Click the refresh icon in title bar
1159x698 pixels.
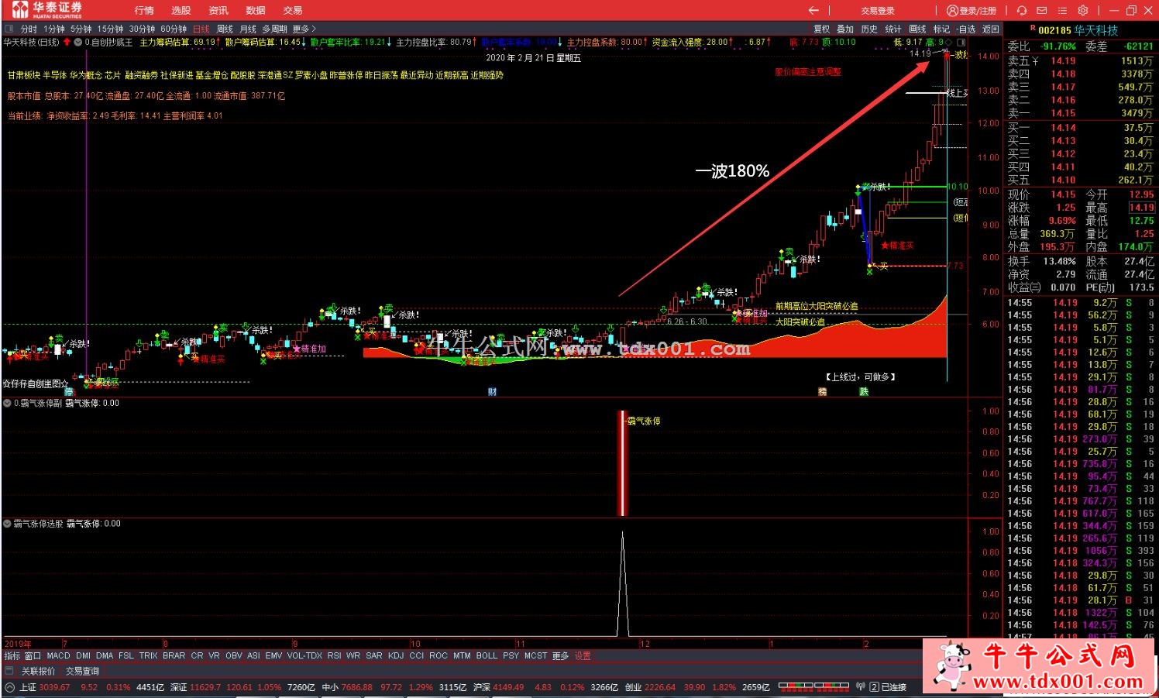point(1022,11)
